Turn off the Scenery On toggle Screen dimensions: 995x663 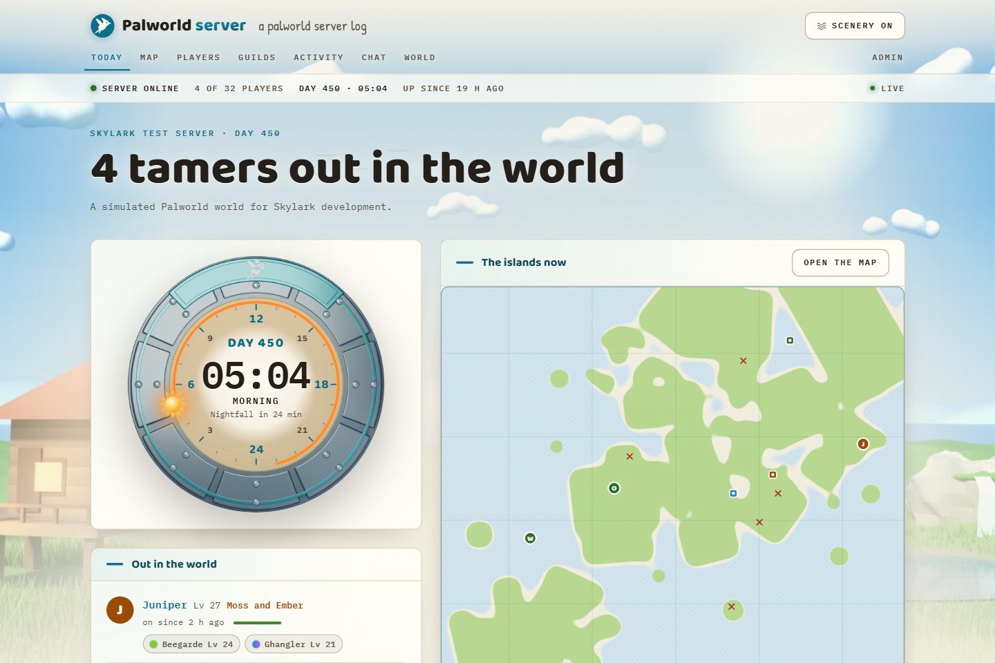point(855,26)
